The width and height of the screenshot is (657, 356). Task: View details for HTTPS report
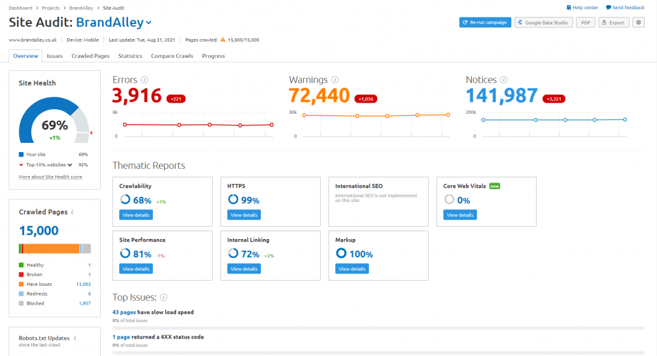(244, 215)
